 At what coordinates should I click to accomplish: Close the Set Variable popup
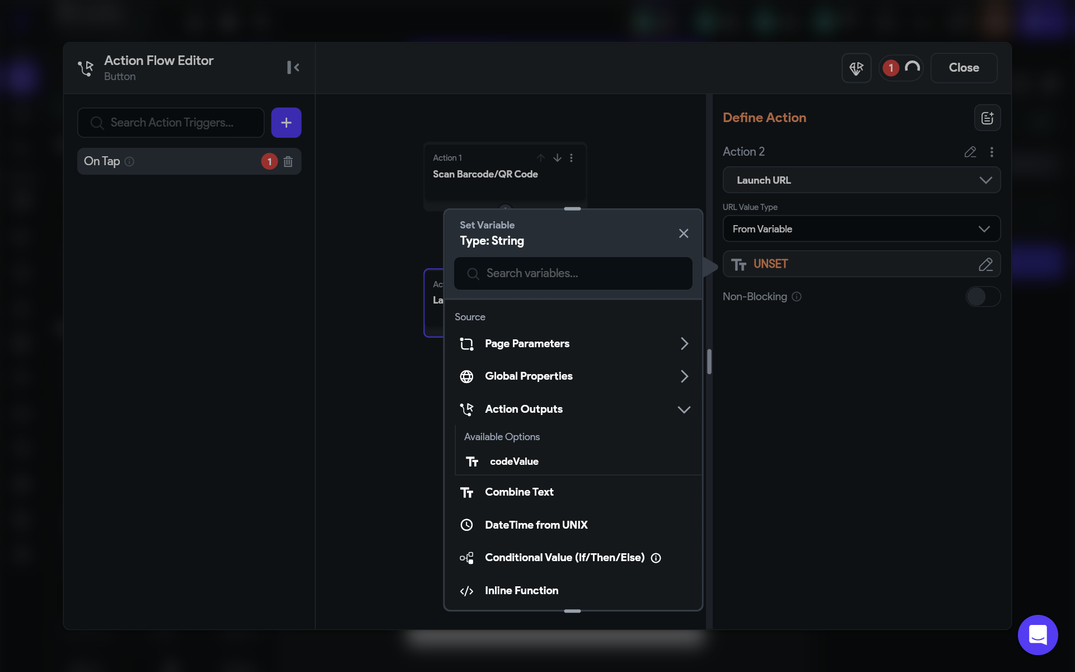683,234
